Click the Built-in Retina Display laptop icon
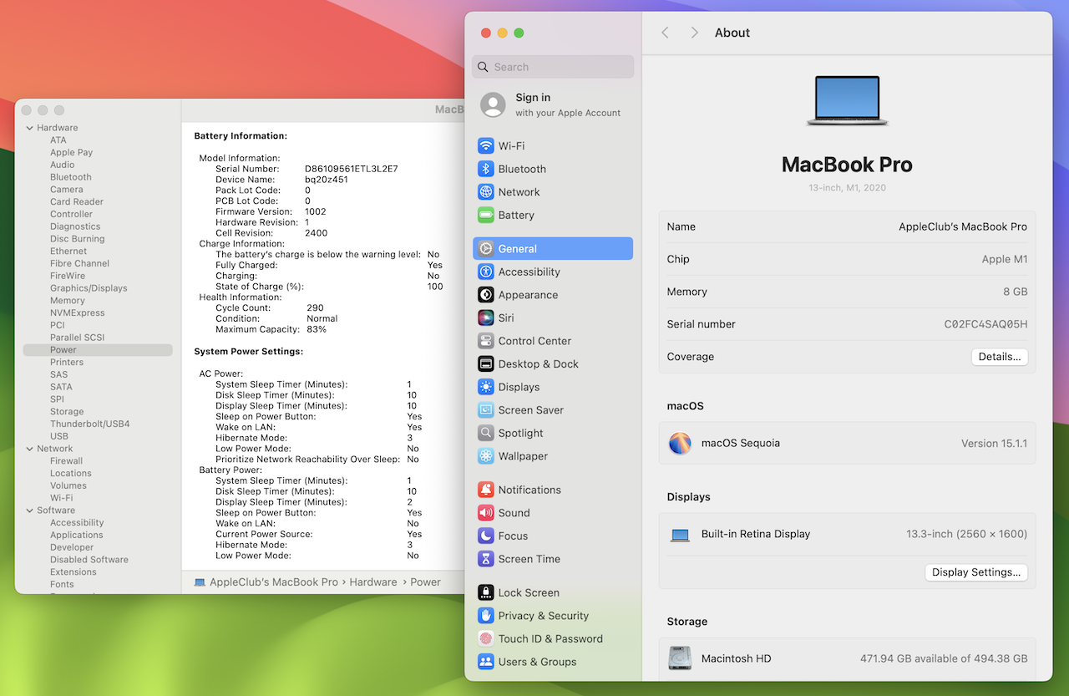Image resolution: width=1069 pixels, height=696 pixels. 680,535
